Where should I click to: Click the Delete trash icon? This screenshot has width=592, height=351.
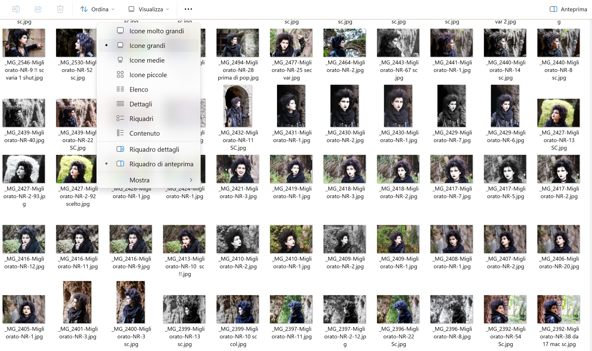point(60,9)
